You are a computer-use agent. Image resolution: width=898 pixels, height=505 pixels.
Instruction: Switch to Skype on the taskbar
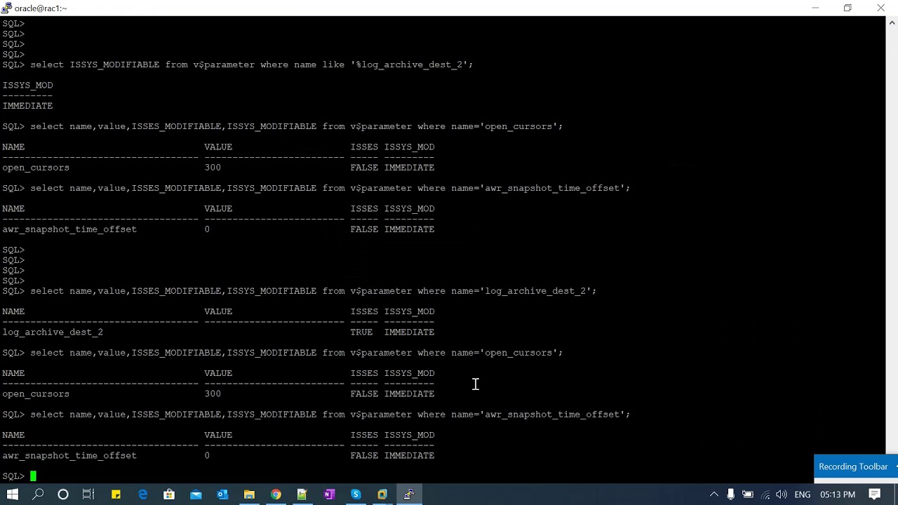(356, 494)
